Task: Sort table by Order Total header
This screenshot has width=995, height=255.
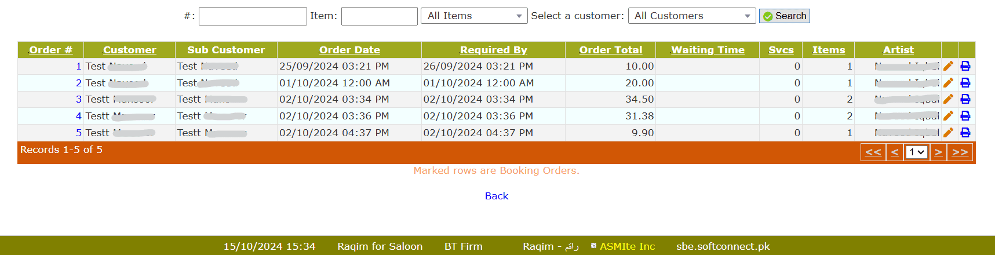Action: coord(611,50)
